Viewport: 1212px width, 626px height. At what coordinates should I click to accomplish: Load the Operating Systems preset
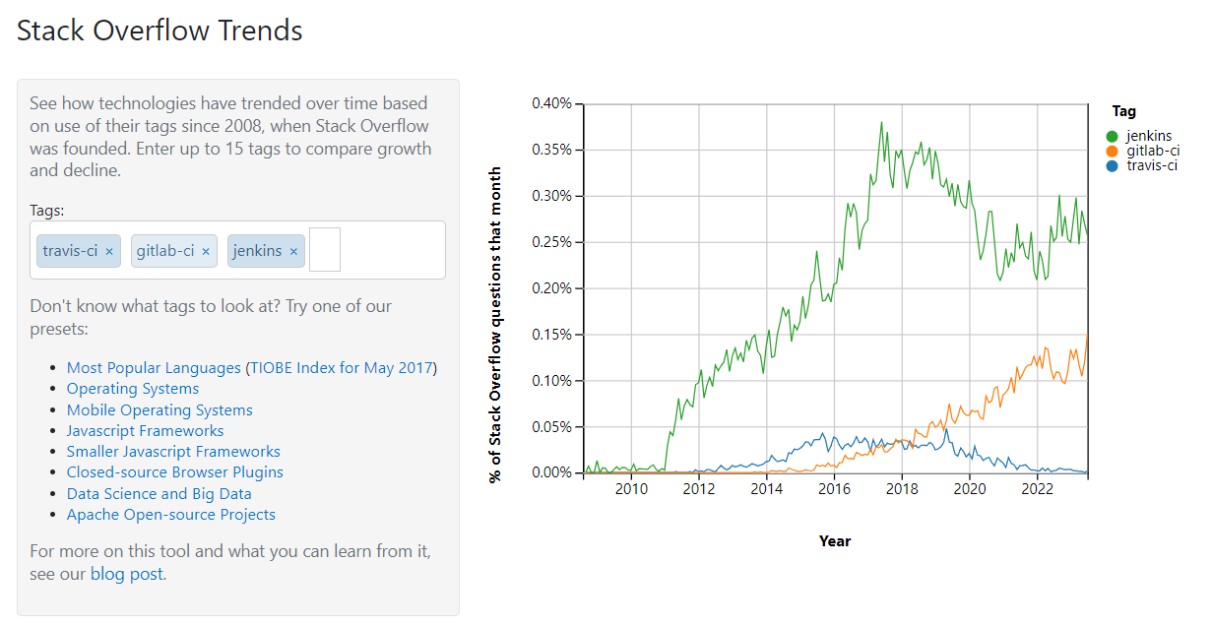[133, 389]
